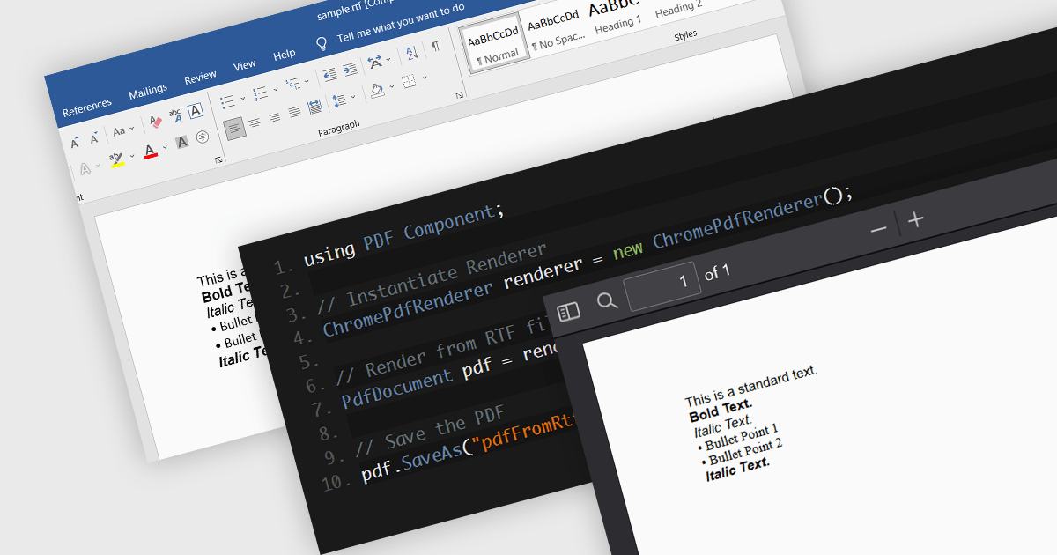Click the PDF viewer zoom out minus button
Screen dimensions: 1057x555
point(878,230)
